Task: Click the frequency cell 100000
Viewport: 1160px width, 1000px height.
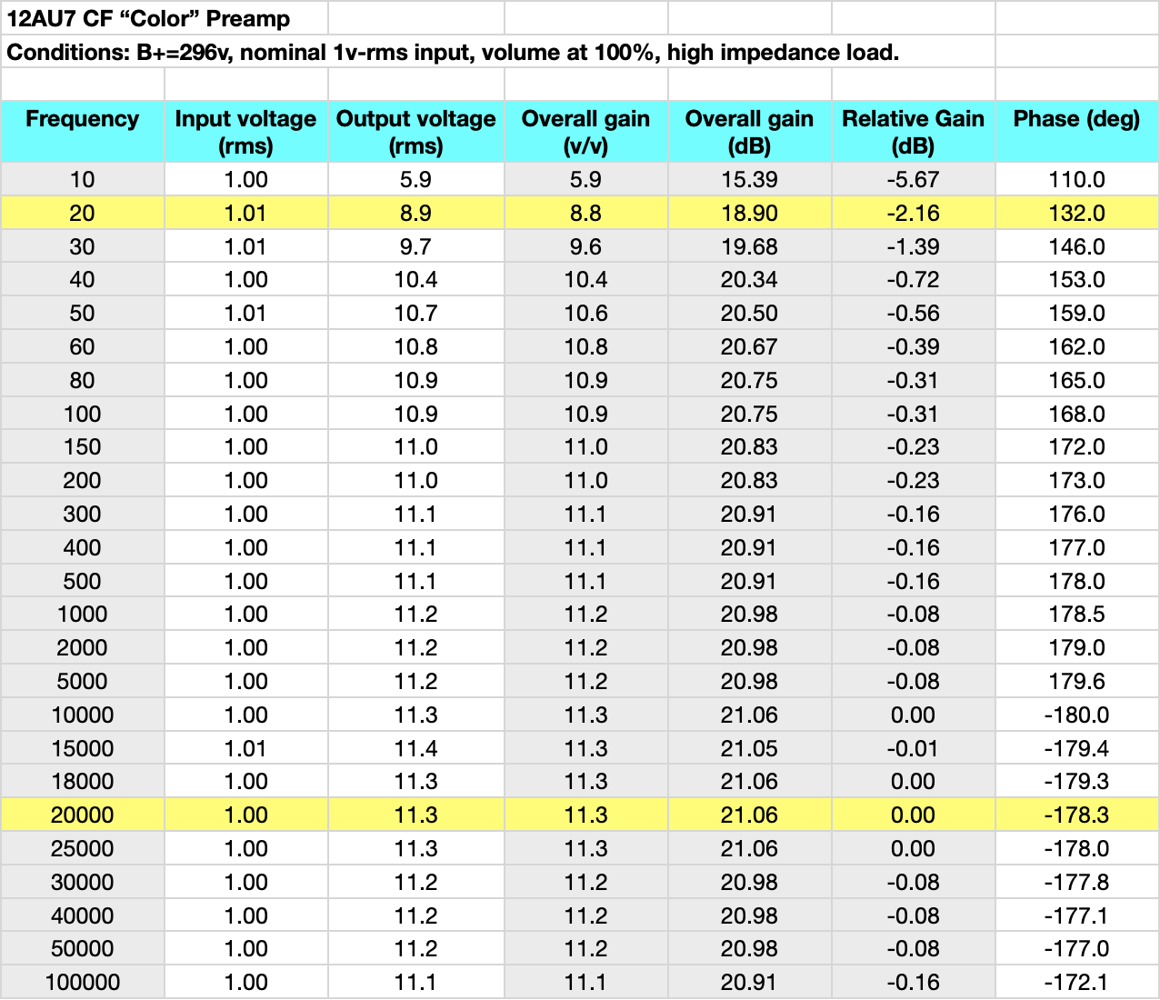Action: [83, 982]
